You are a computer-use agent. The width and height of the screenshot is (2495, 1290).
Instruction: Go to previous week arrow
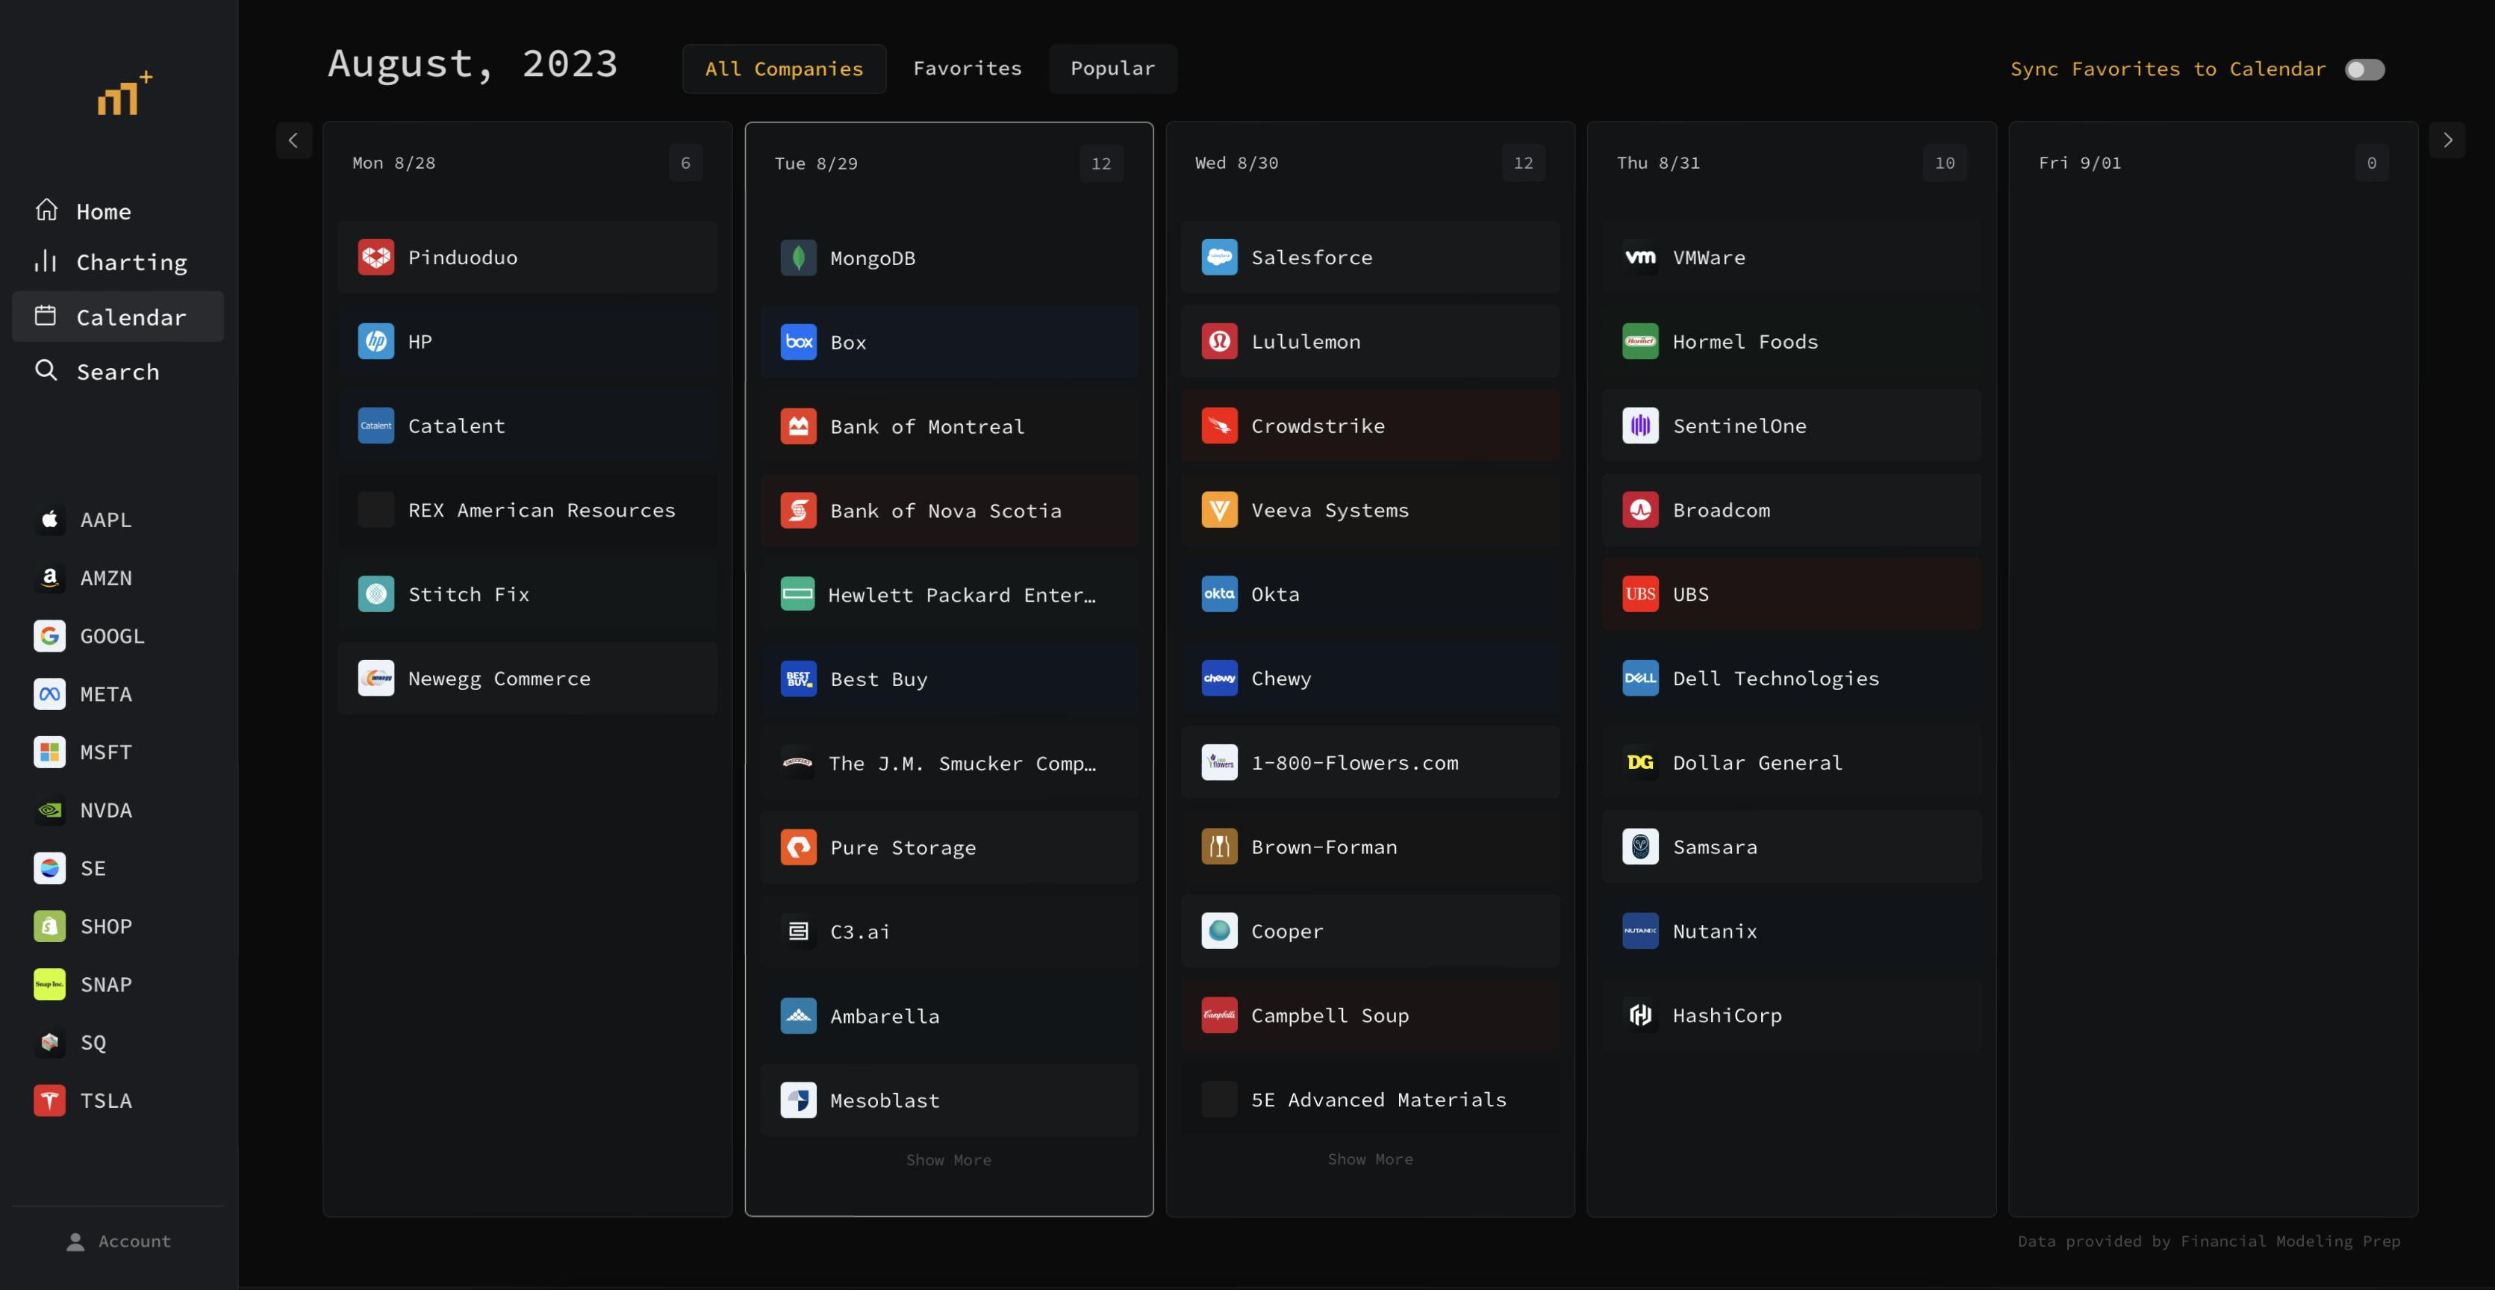(x=293, y=140)
